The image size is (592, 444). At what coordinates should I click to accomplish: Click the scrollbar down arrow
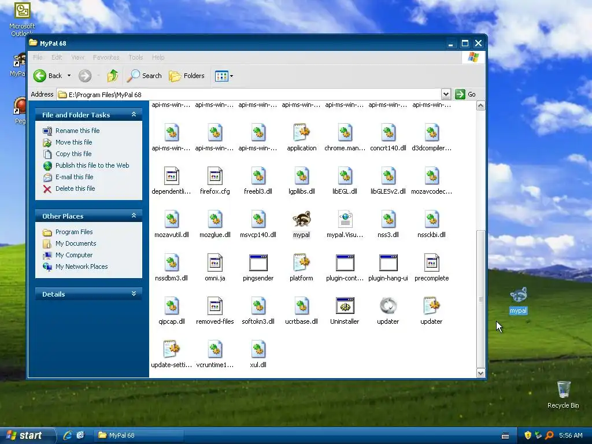(480, 373)
